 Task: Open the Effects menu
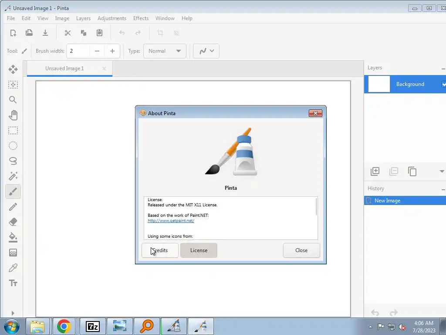(x=141, y=18)
